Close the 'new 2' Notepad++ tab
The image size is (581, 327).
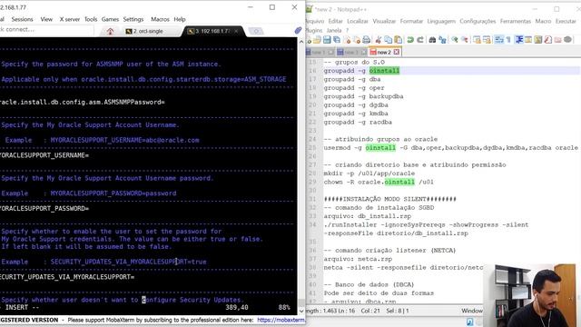click(397, 52)
